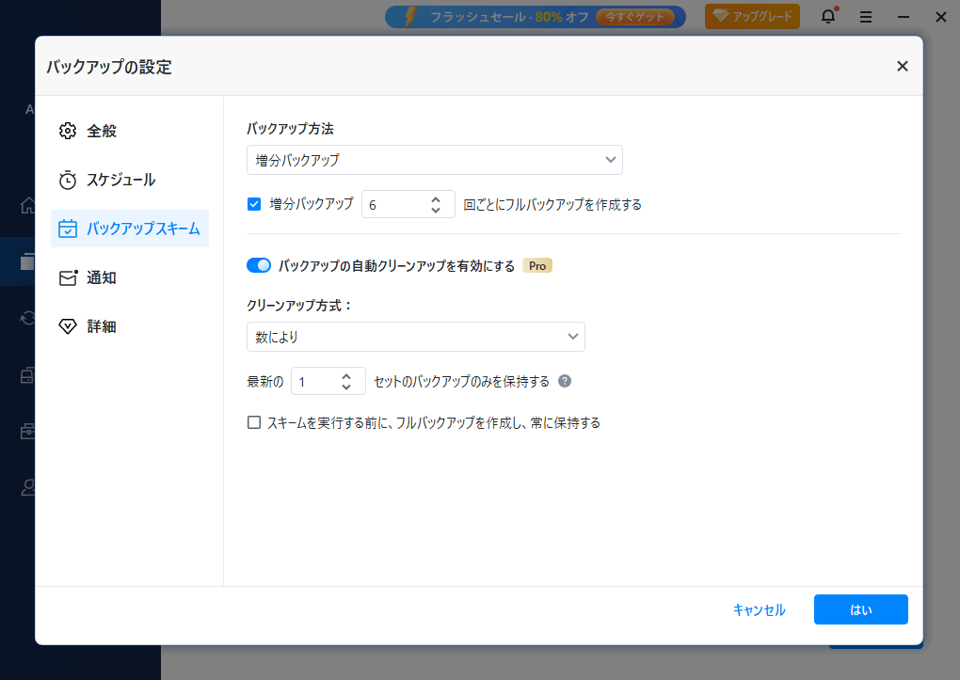Viewport: 960px width, 680px height.
Task: Open the notifications bell icon
Action: 828,17
